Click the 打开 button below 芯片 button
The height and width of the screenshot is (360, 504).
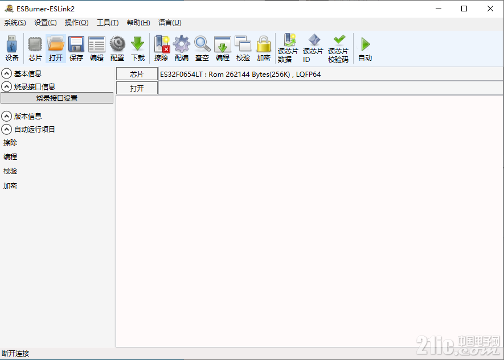point(137,88)
